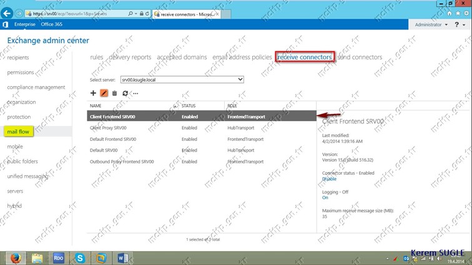Edit the selected connector with pencil icon
This screenshot has width=472, height=265.
pyautogui.click(x=104, y=93)
